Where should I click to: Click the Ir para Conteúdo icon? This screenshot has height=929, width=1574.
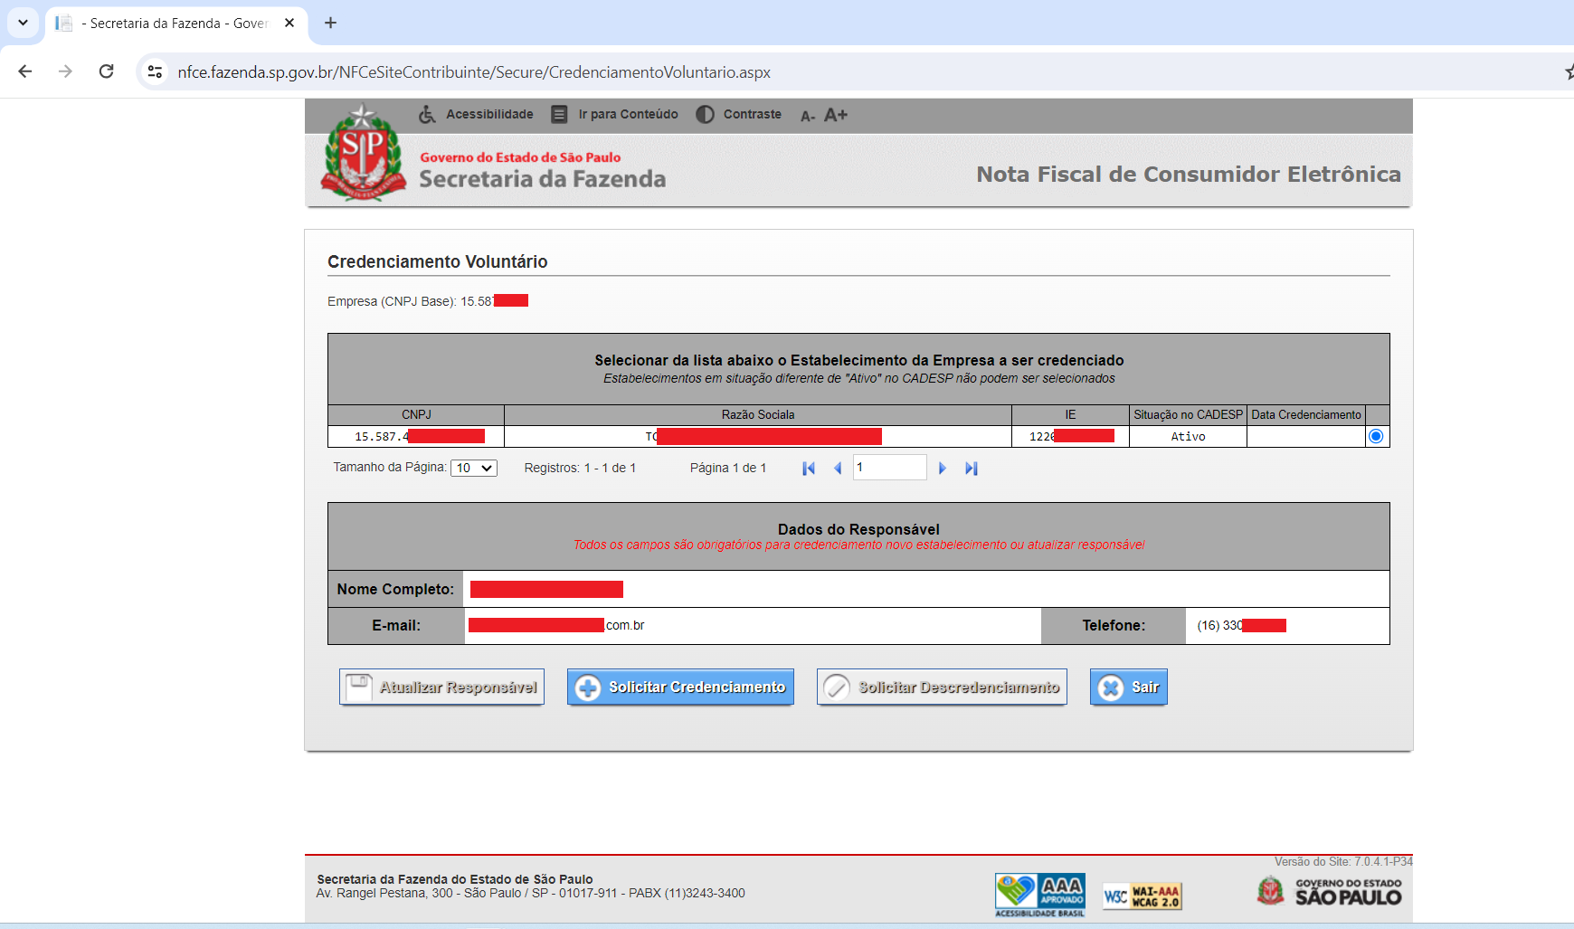[560, 115]
